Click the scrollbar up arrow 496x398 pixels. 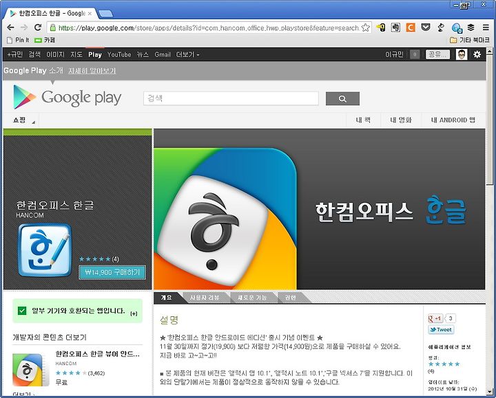click(489, 51)
